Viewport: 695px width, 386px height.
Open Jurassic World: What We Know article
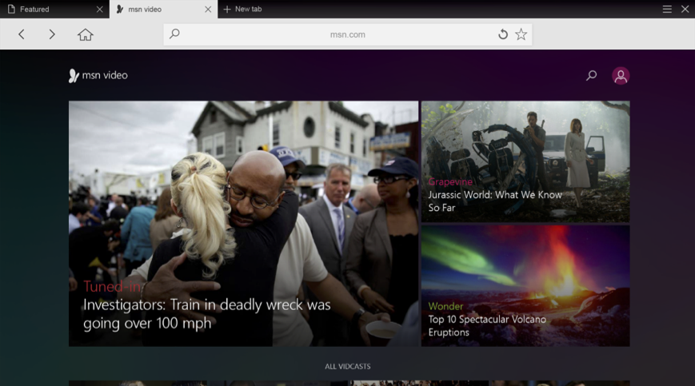(x=494, y=201)
